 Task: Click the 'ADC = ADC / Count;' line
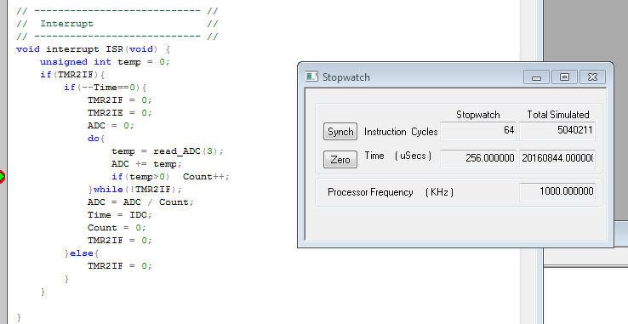(140, 202)
